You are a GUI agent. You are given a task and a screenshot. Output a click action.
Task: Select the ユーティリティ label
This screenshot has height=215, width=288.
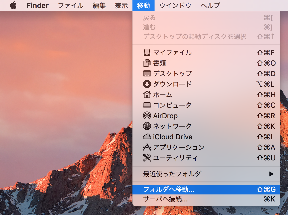[x=176, y=158]
